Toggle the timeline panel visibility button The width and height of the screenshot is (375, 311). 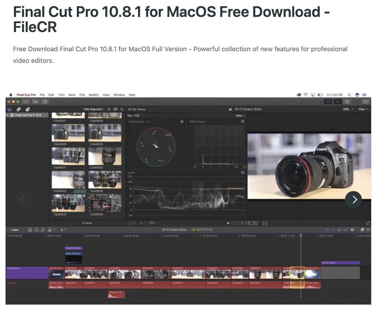338,102
